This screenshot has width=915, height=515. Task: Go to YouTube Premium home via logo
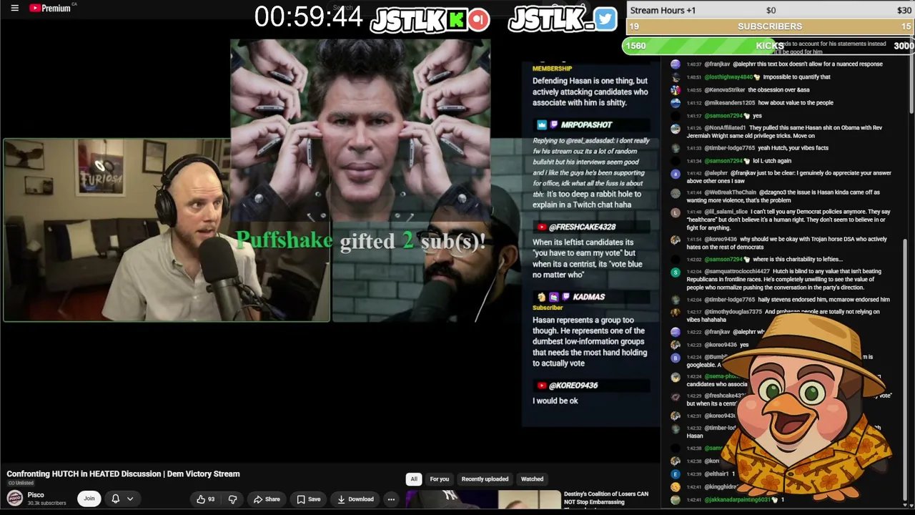(x=50, y=8)
